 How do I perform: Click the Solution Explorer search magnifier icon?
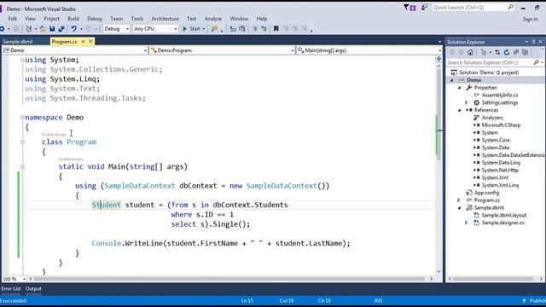point(537,62)
